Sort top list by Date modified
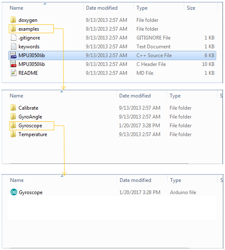 point(102,8)
